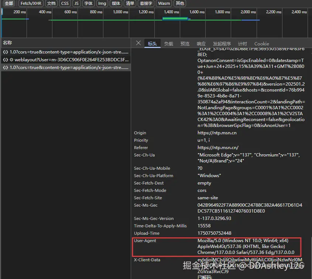The width and height of the screenshot is (312, 279).
Task: Click the Sec-Ch-Ua-Platform value "Windows"
Action: (x=209, y=176)
